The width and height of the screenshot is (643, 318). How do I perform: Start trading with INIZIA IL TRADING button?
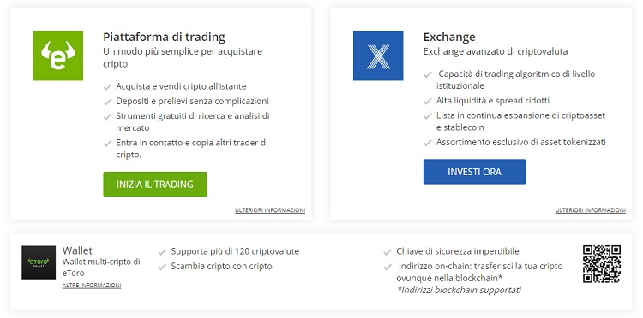[x=155, y=185]
